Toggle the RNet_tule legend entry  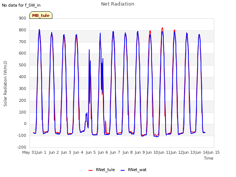[102, 170]
